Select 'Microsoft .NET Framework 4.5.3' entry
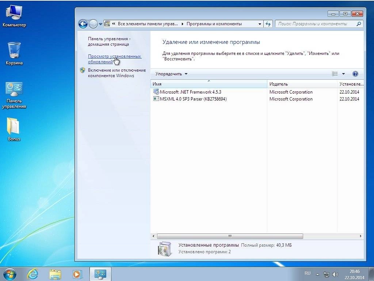The height and width of the screenshot is (281, 374). point(190,92)
